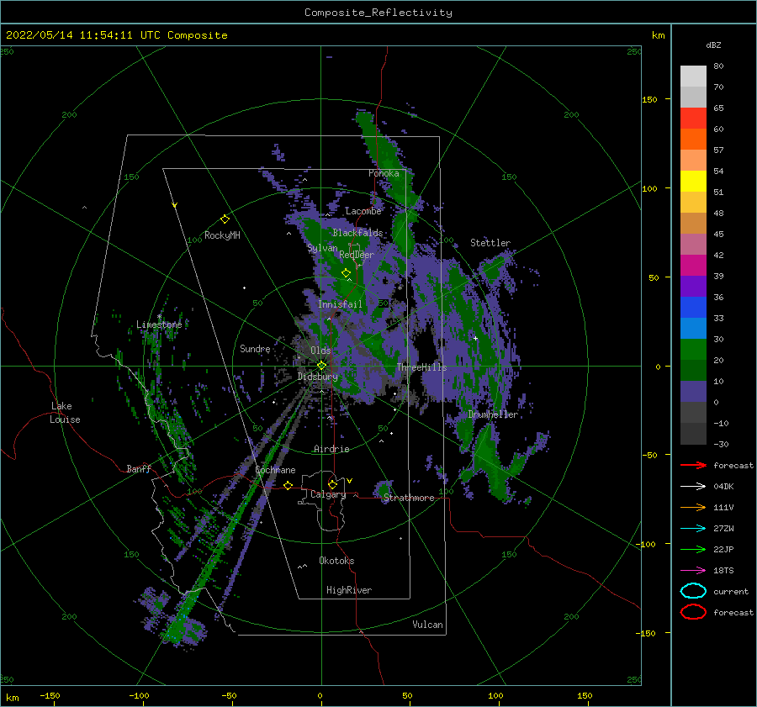Screen dimensions: 757x707
Task: Click the red forecast ellipse icon
Action: tap(693, 612)
